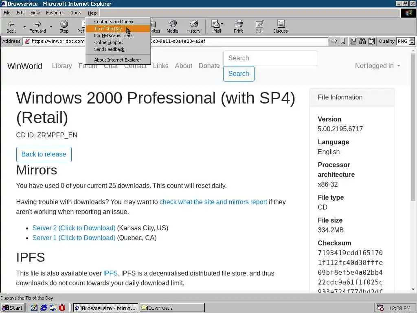Click the vertical scrollbar thumb
This screenshot has width=417, height=313.
coord(413,127)
